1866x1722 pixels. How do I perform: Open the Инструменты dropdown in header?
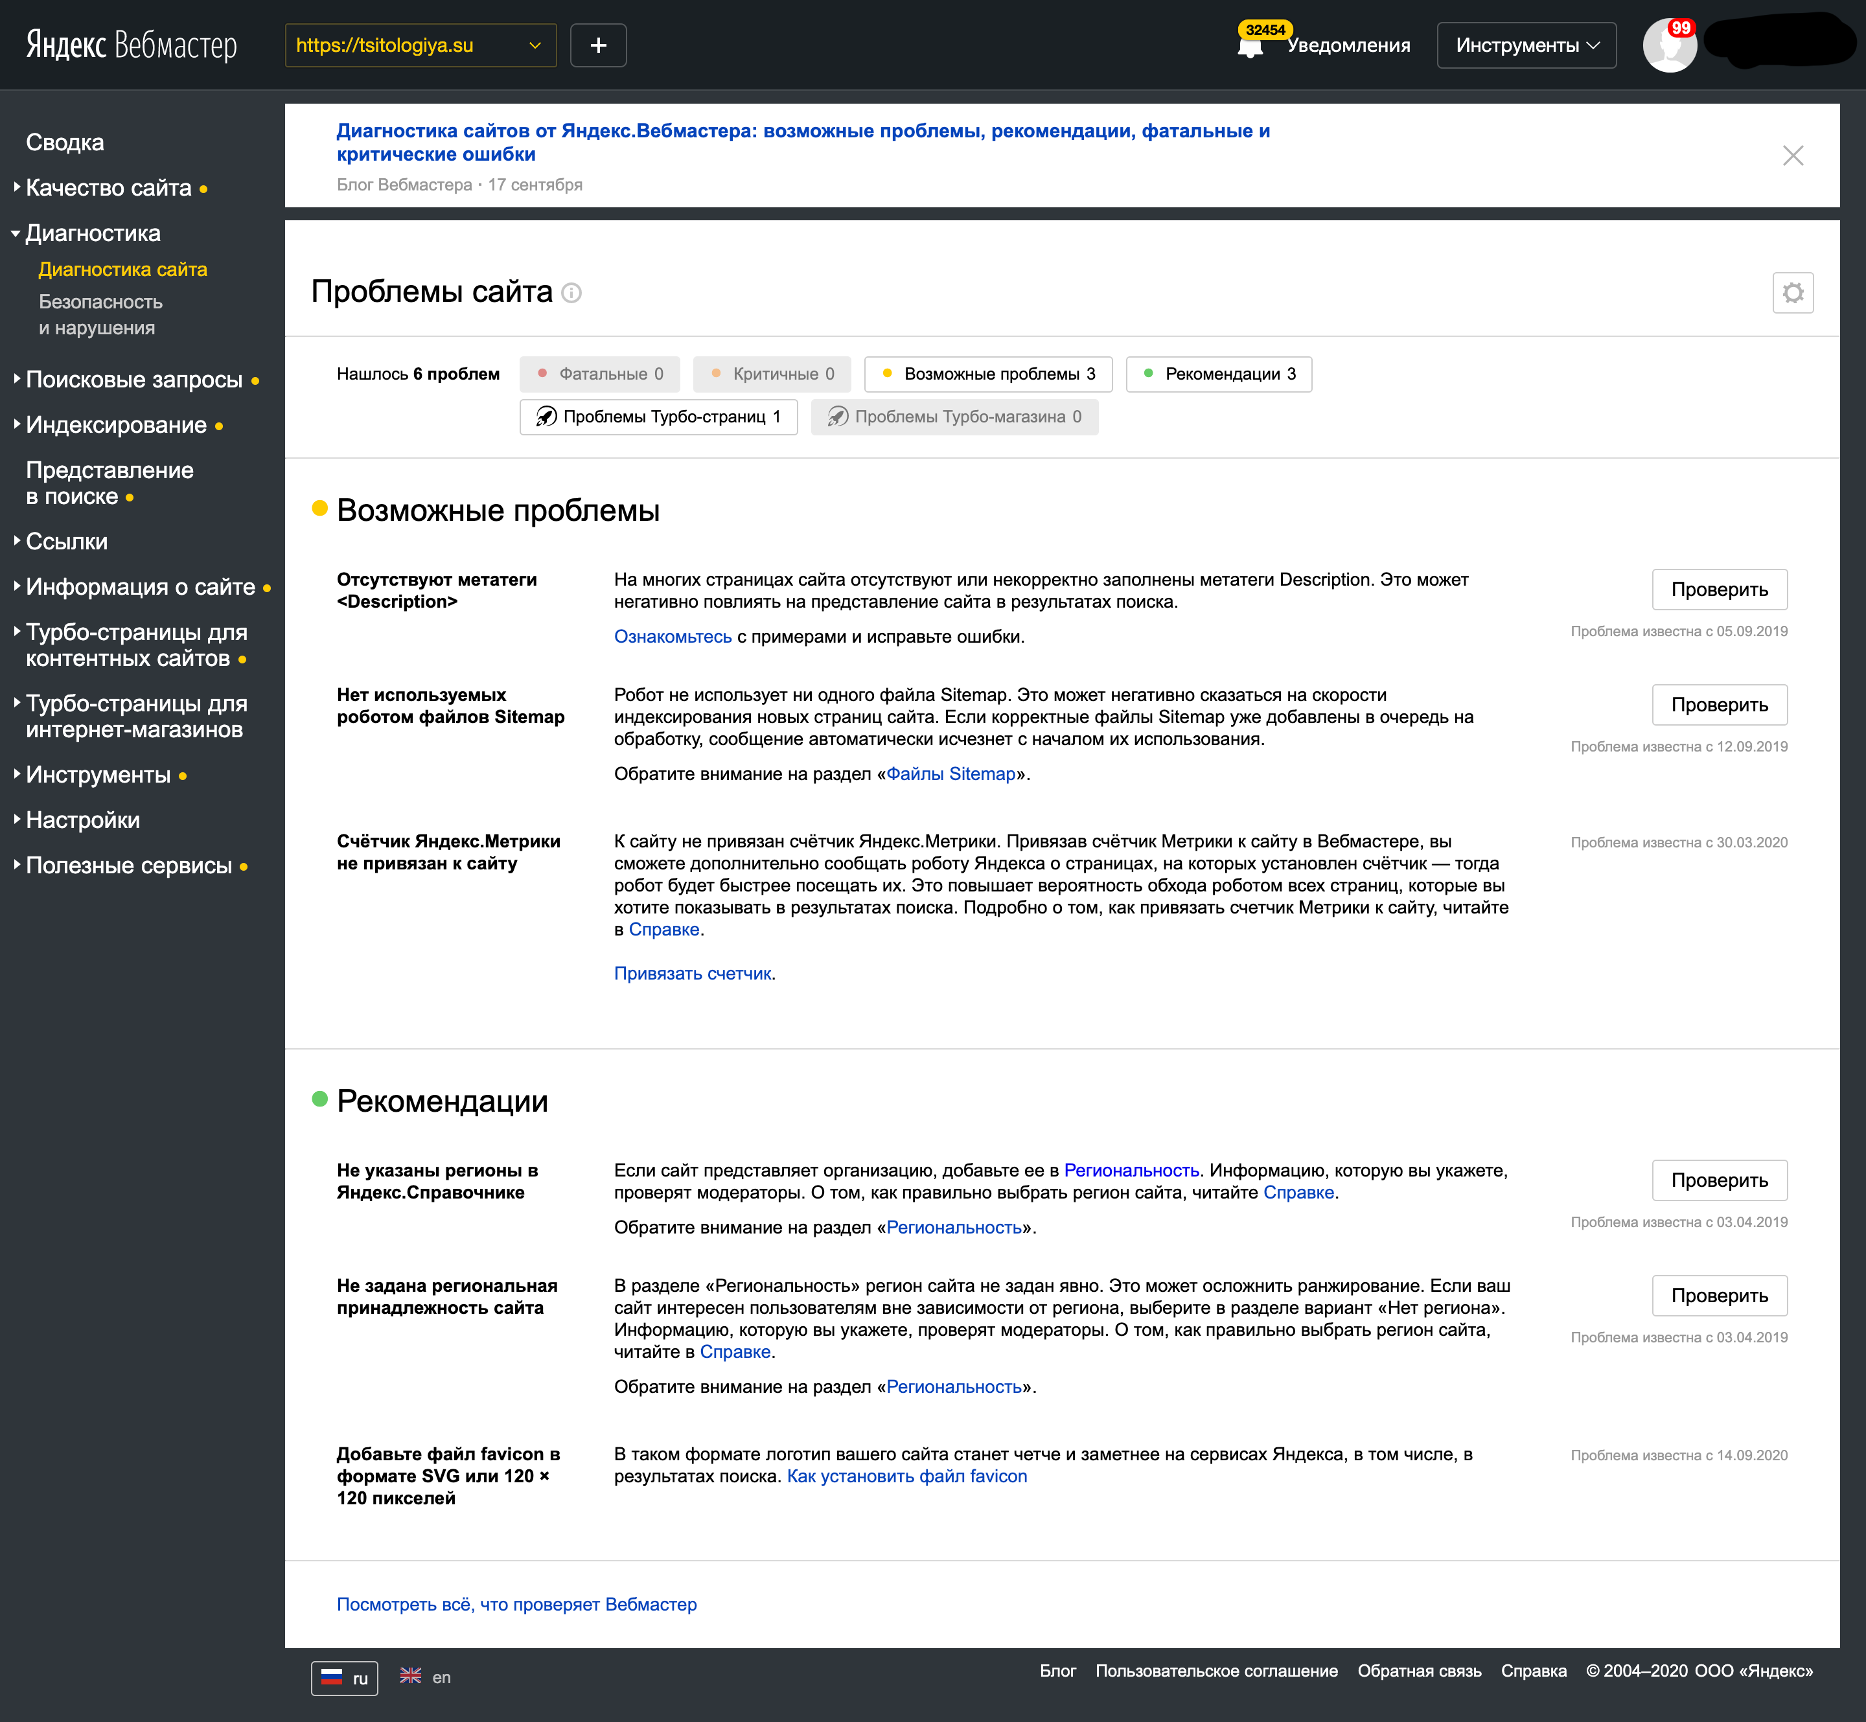1525,45
